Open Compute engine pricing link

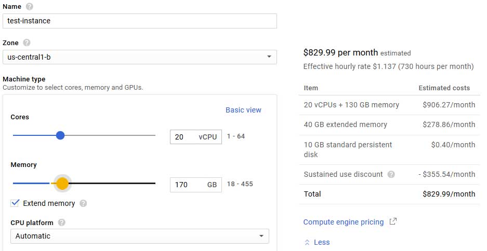point(343,222)
